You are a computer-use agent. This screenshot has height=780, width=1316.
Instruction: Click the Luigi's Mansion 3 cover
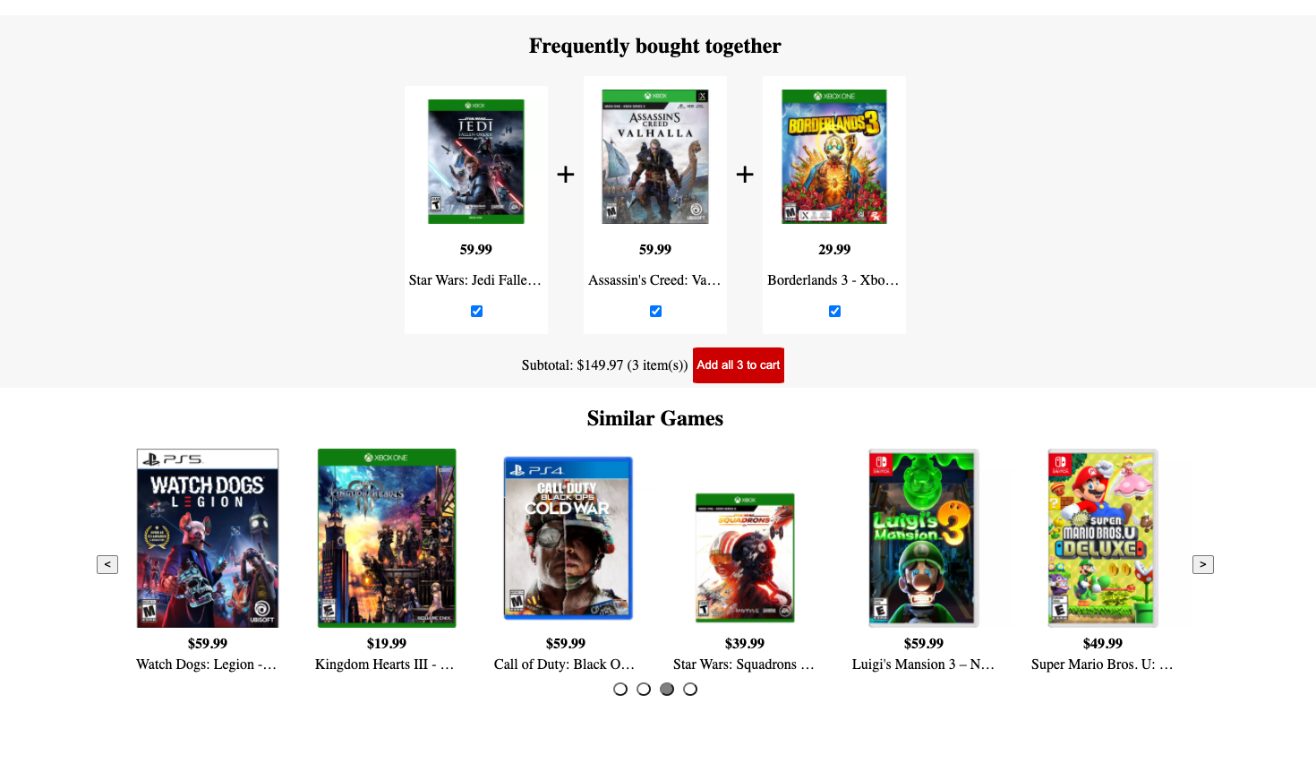pos(924,538)
